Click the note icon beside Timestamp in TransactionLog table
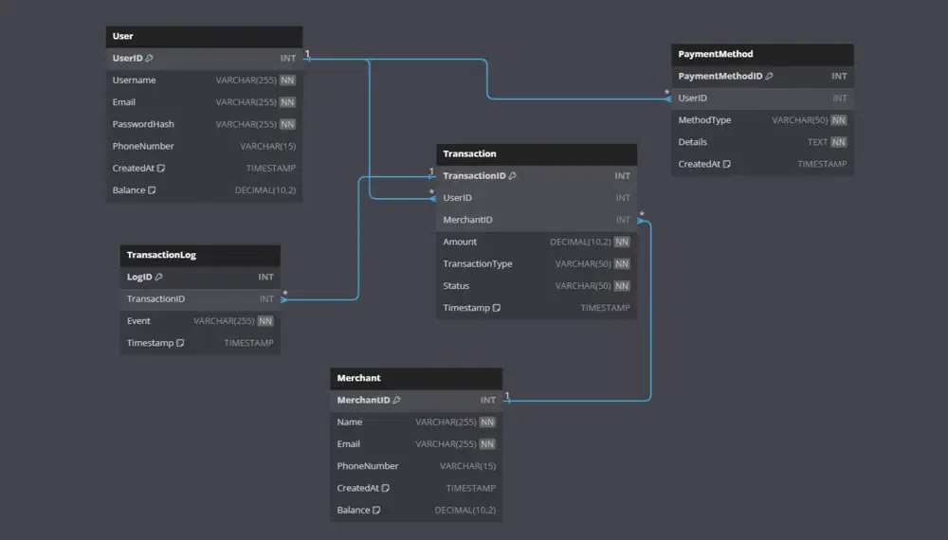The width and height of the screenshot is (948, 540). coord(180,343)
